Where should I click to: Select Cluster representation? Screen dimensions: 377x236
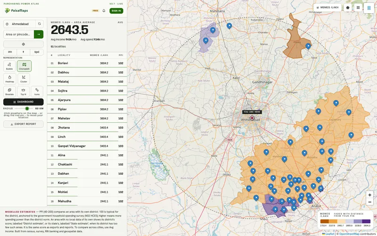click(x=24, y=79)
